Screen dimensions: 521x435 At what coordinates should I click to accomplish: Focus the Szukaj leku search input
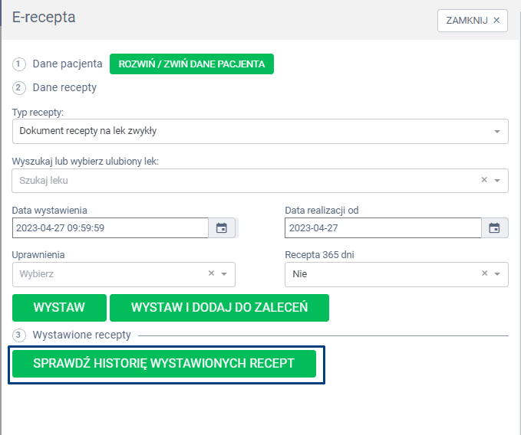[x=230, y=181]
